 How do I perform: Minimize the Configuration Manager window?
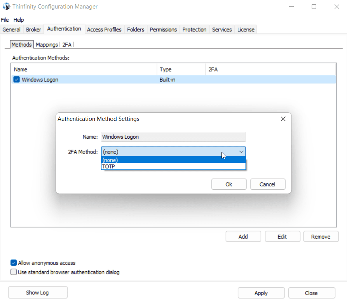[x=291, y=7]
